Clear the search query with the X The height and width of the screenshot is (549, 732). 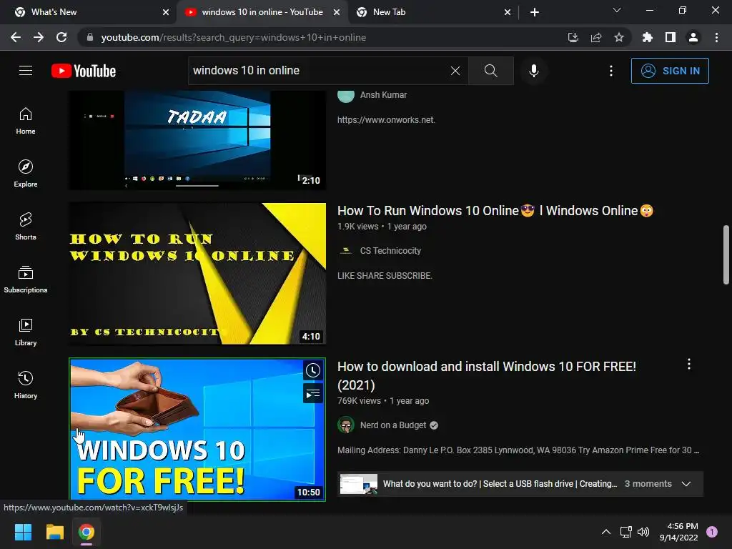455,71
